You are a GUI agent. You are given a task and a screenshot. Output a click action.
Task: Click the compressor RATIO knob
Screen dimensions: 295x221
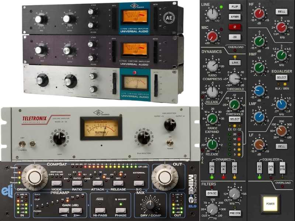click(x=213, y=66)
